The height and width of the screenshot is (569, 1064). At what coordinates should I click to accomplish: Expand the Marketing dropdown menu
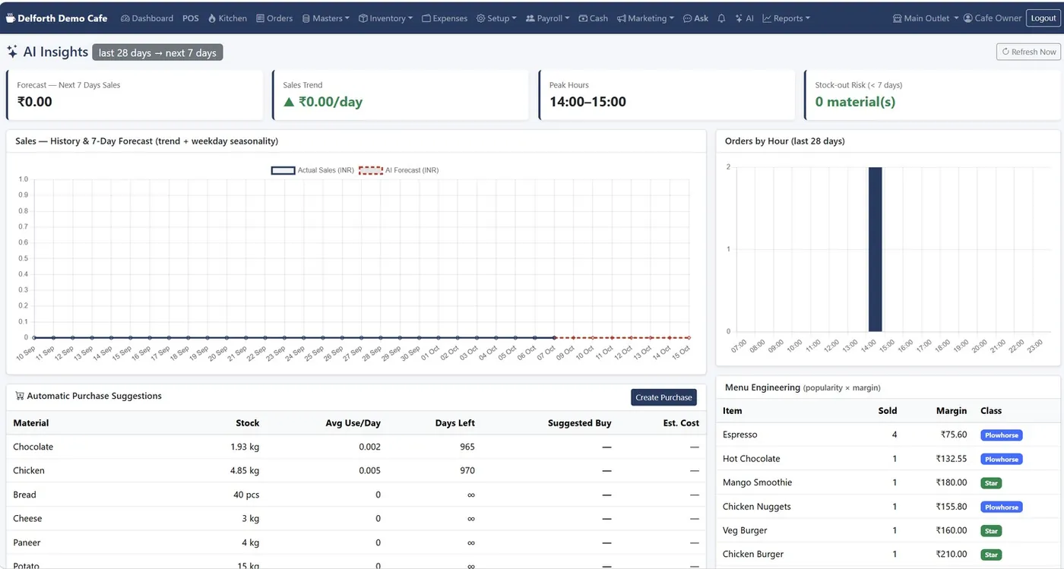tap(645, 18)
